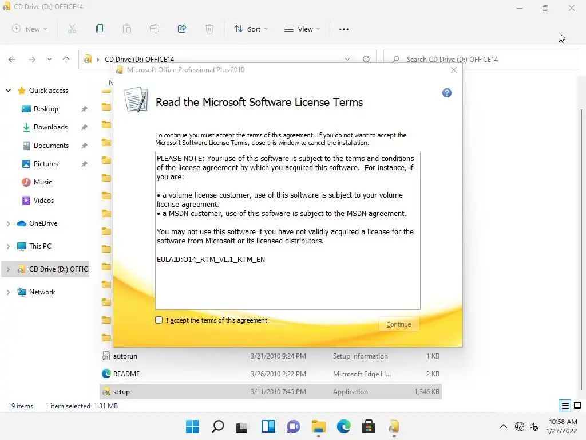586x440 pixels.
Task: Unpin Pictures using its pin icon
Action: pyautogui.click(x=85, y=164)
